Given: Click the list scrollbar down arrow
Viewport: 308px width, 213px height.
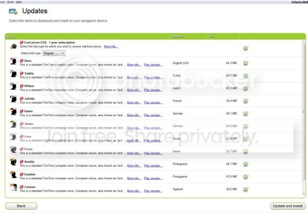Looking at the screenshot, I should [304, 194].
